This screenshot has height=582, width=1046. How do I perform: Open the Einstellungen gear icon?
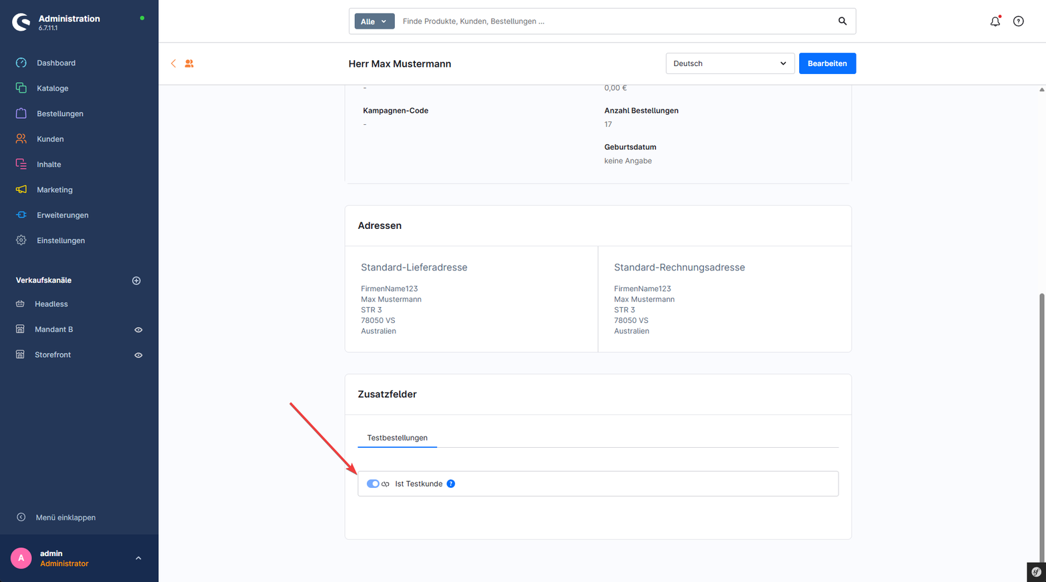pyautogui.click(x=21, y=240)
